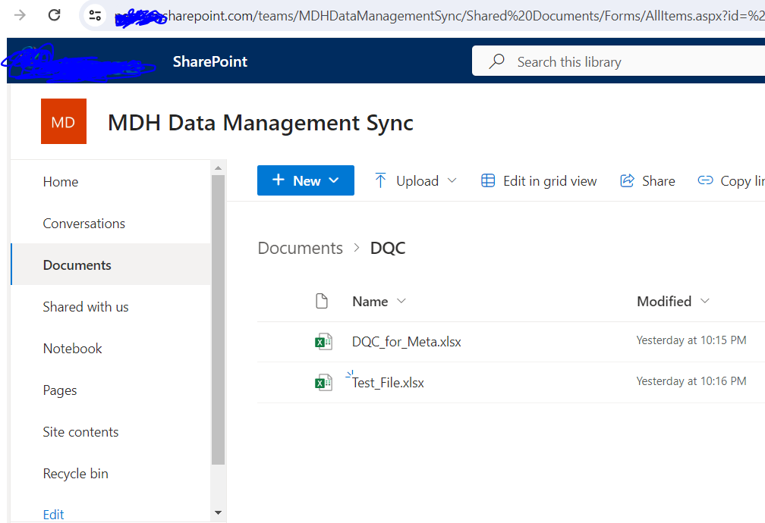Open Notebook from the left navigation

coord(73,349)
